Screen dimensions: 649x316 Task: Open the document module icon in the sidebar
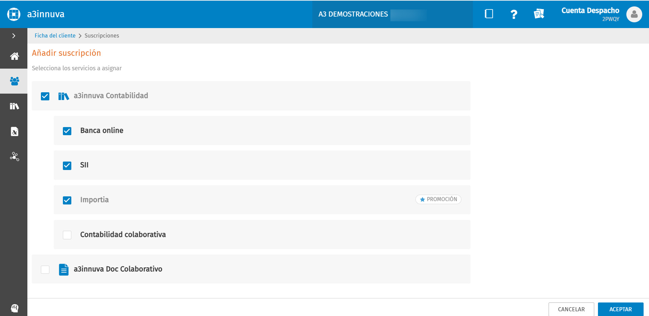[x=14, y=131]
